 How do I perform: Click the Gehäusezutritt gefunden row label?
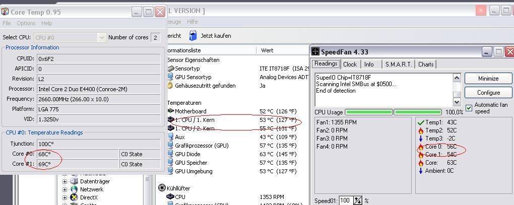point(205,86)
